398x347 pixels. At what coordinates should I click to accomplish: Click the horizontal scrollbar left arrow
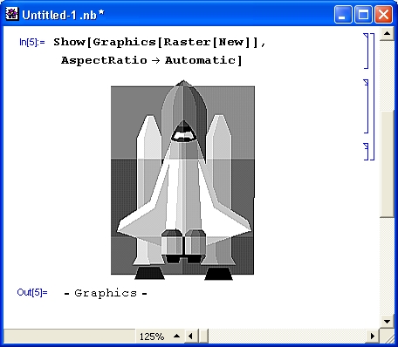(x=191, y=337)
